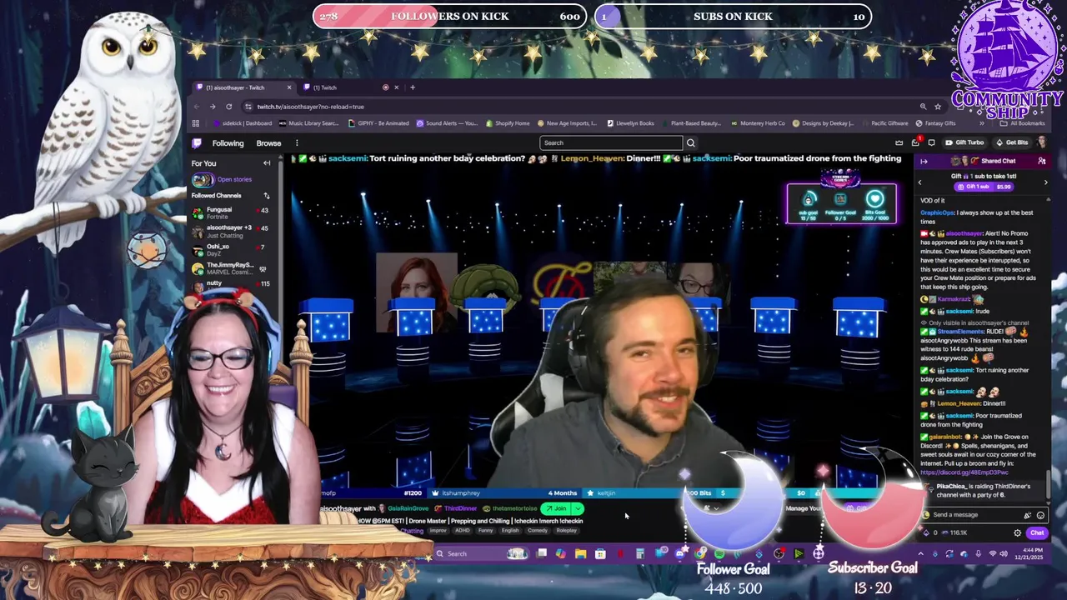This screenshot has height=600, width=1067.
Task: Click the browser address bar URL
Action: pos(310,107)
